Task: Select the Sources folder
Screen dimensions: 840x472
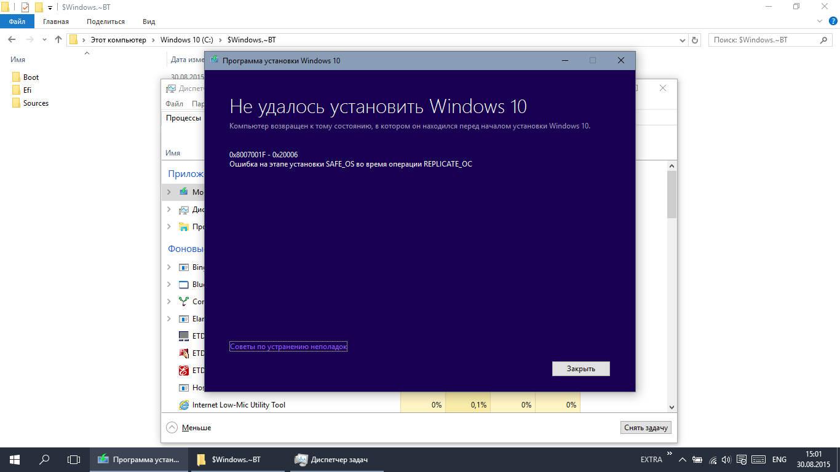Action: pos(36,103)
